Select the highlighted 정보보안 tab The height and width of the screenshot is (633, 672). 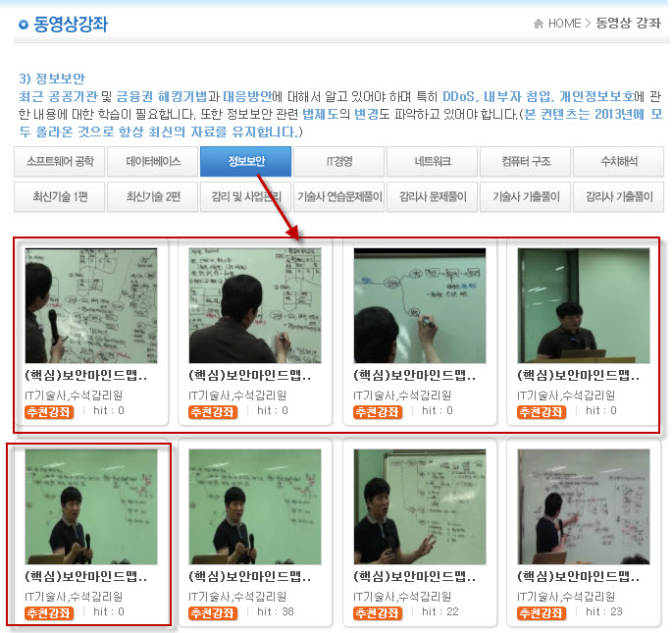coord(245,162)
